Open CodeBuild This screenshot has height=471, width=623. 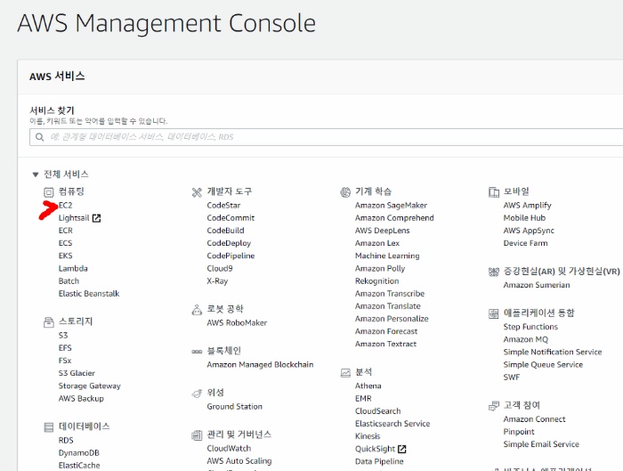225,231
